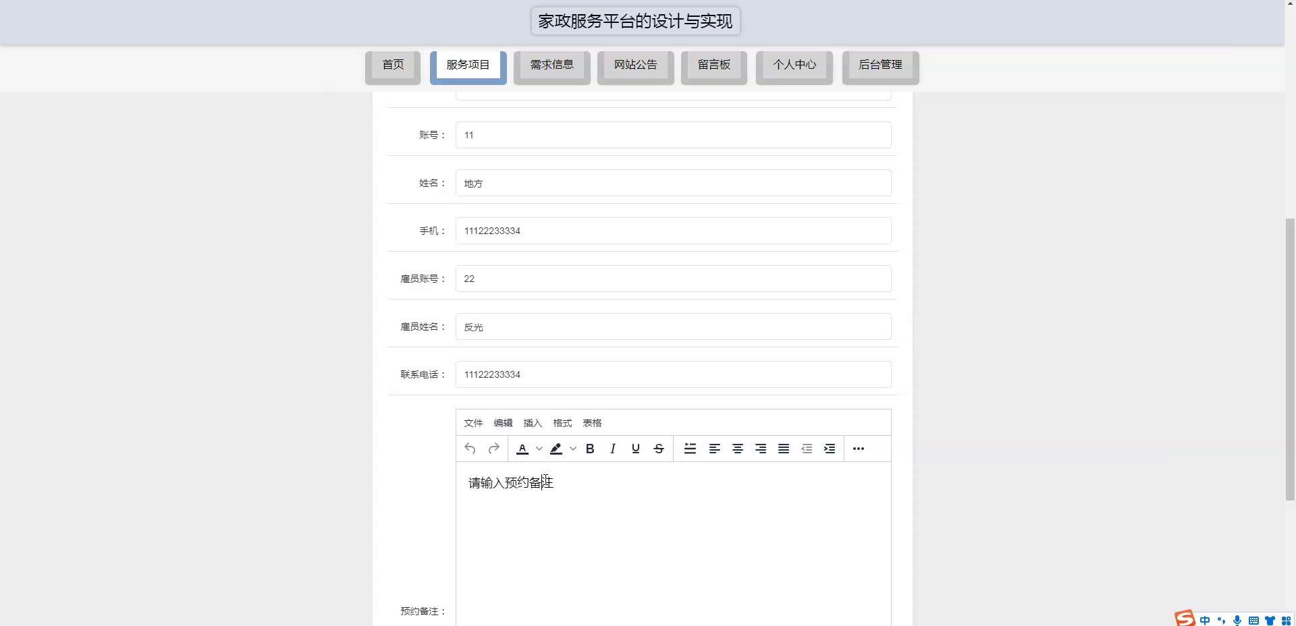Align the editor text to the right
The height and width of the screenshot is (626, 1296).
(761, 449)
